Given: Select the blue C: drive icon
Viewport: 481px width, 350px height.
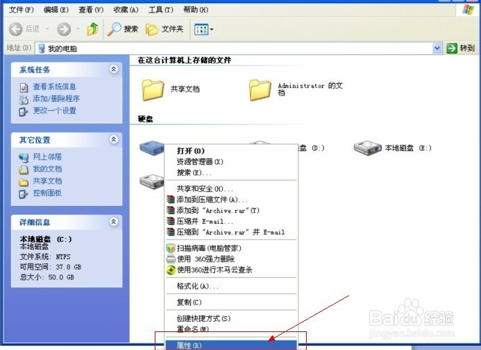Looking at the screenshot, I should click(x=152, y=148).
